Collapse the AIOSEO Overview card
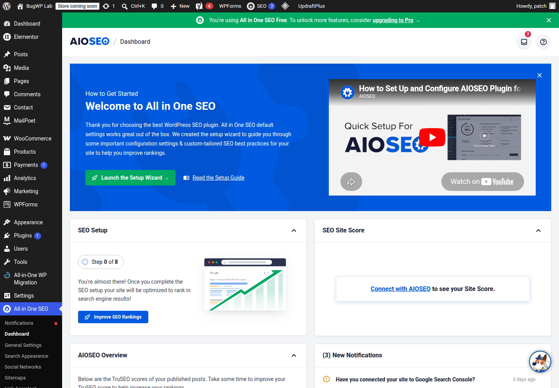The image size is (559, 388). click(x=294, y=355)
